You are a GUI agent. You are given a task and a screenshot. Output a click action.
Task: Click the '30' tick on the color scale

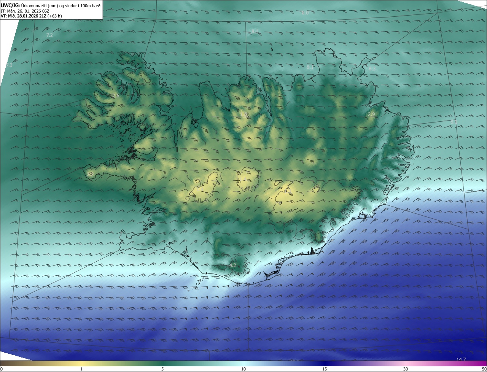[406, 369]
